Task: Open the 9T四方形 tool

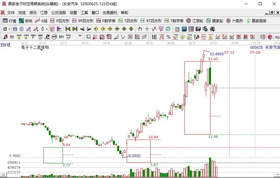Action: coord(151,21)
